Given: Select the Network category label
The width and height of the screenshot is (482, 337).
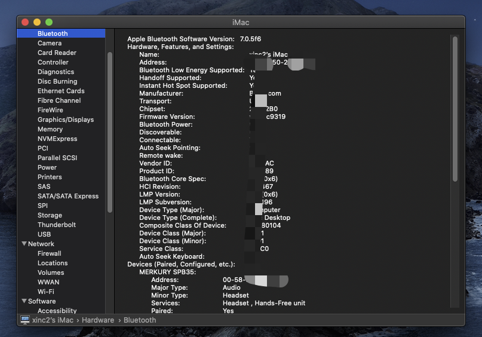Looking at the screenshot, I should (41, 244).
